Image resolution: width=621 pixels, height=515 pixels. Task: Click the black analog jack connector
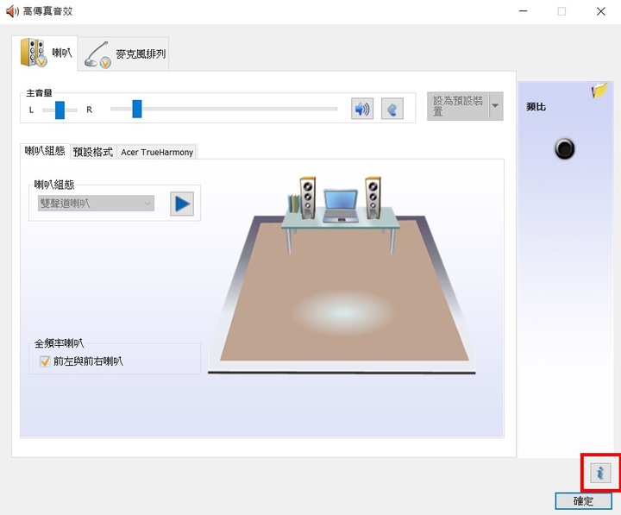564,149
